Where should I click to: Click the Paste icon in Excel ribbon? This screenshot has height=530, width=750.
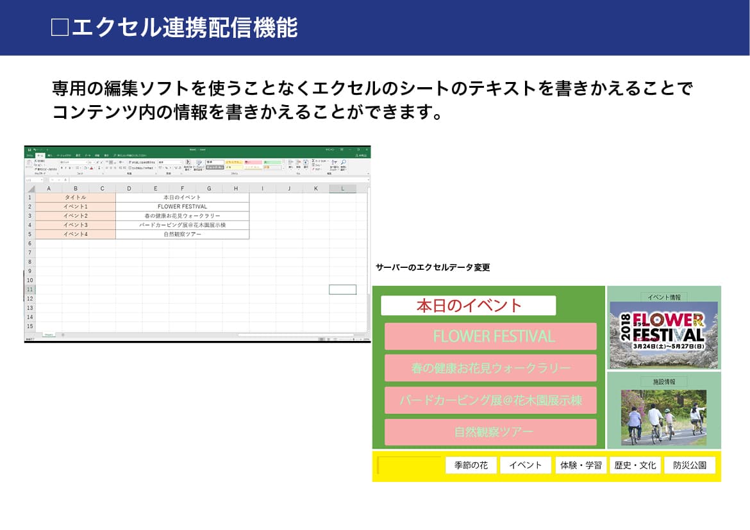pyautogui.click(x=29, y=164)
